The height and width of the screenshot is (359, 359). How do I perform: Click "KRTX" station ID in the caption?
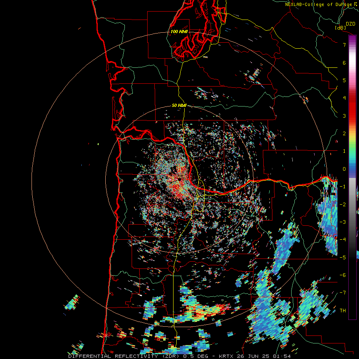(226, 356)
